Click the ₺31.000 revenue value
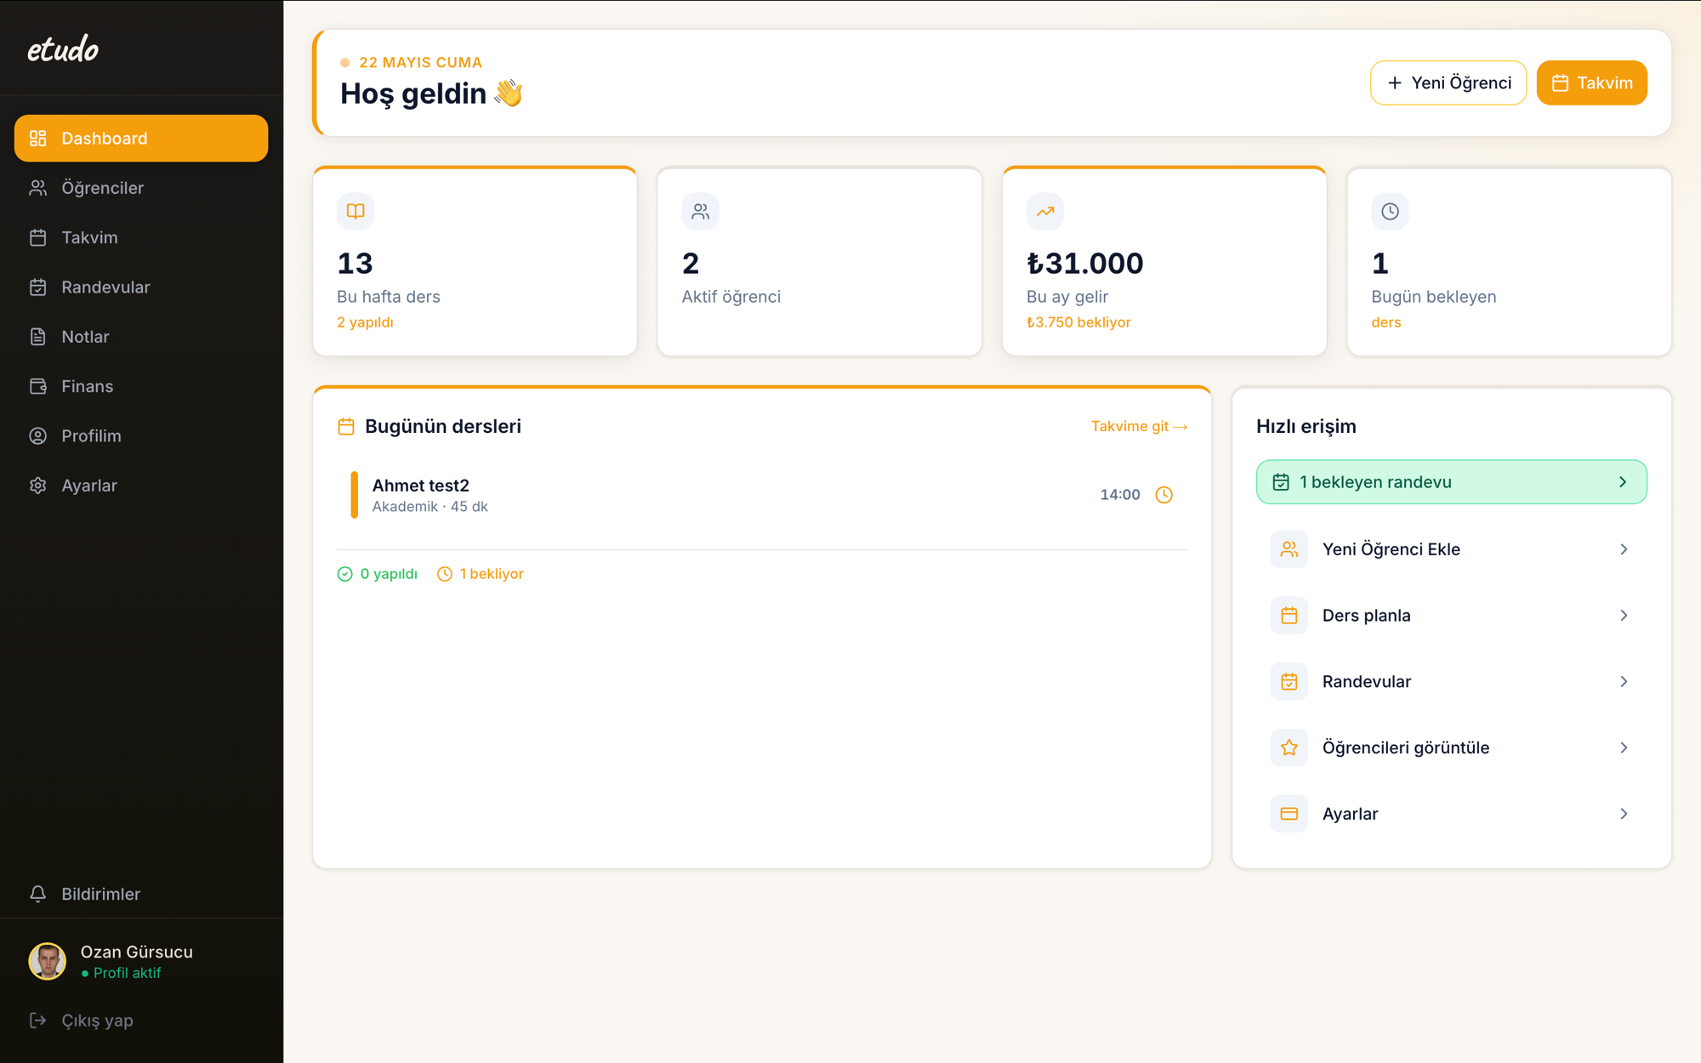 1084,264
